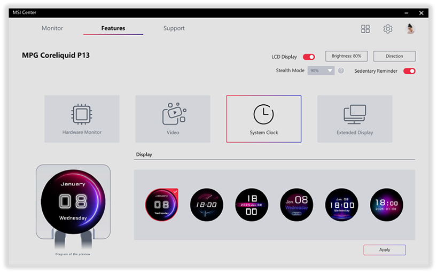Open the Support tab
The image size is (437, 273).
point(174,28)
